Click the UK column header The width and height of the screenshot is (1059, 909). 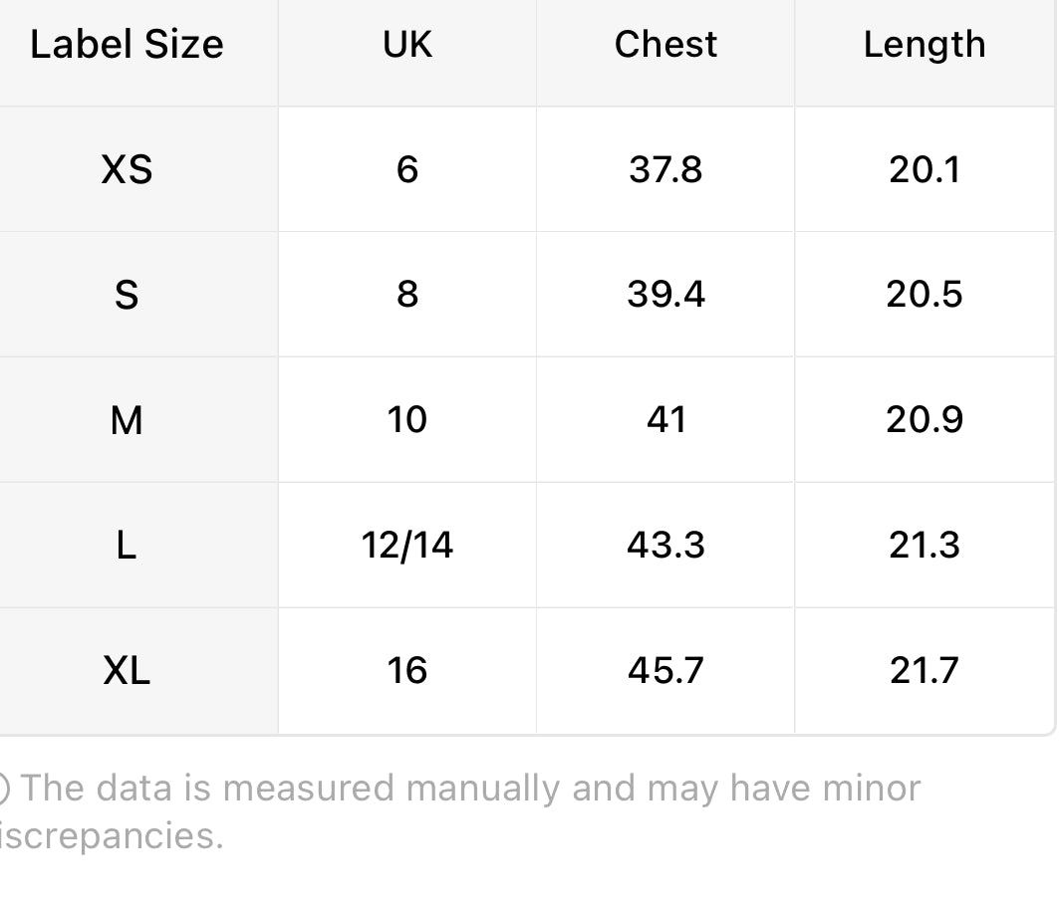[407, 45]
